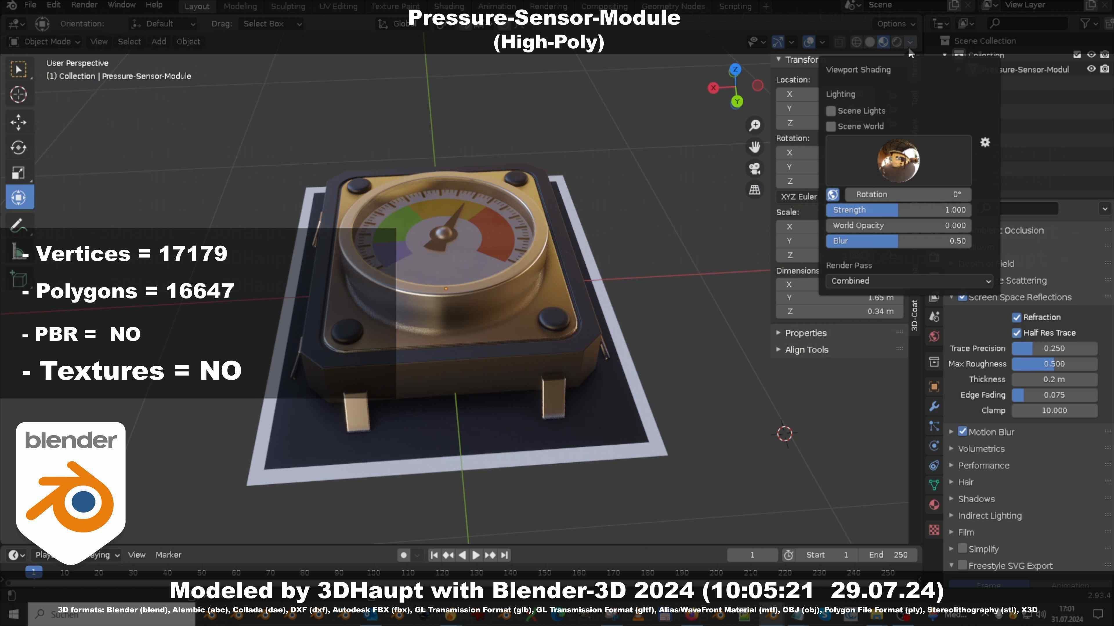The width and height of the screenshot is (1114, 626).
Task: Activate the 3D Cursor tool
Action: pyautogui.click(x=19, y=94)
